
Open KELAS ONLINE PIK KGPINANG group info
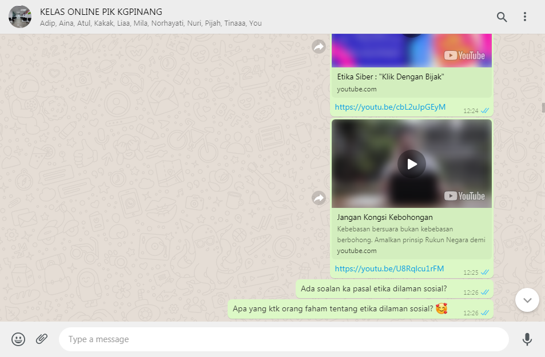pos(101,11)
